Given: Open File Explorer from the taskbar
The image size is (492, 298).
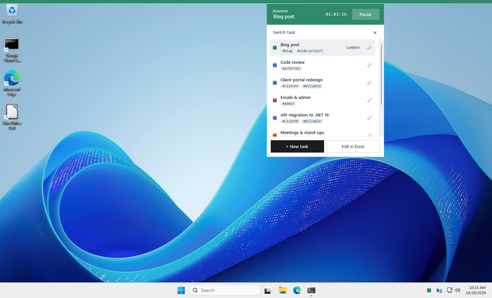Looking at the screenshot, I should tap(283, 290).
